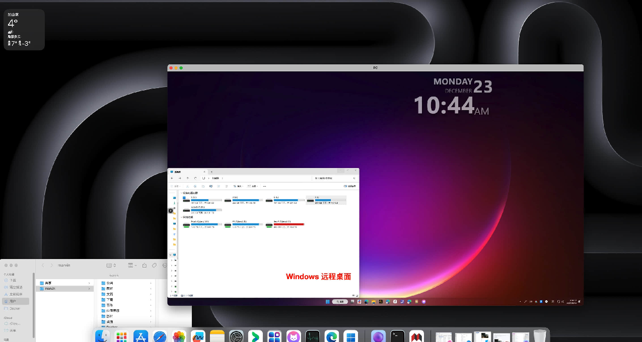Click the Explorer search box
Viewport: 642px width, 342px height.
(x=335, y=178)
